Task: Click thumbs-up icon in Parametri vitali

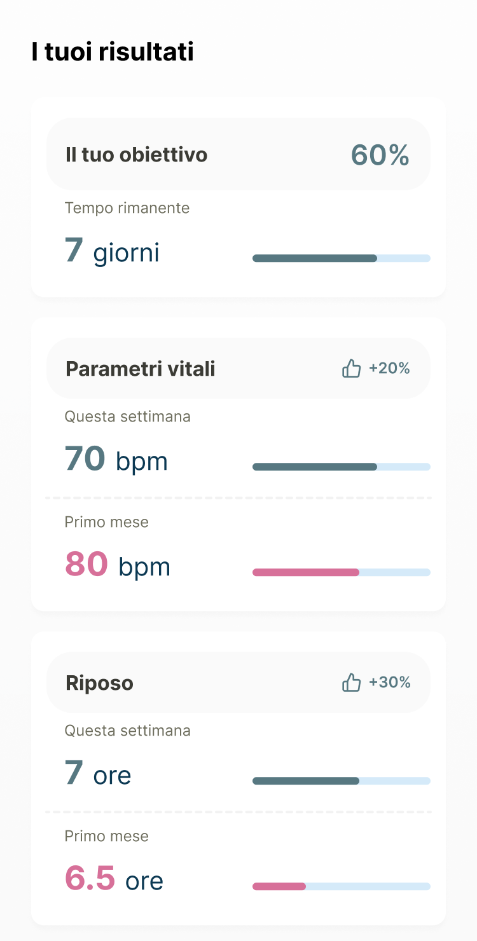Action: [351, 368]
